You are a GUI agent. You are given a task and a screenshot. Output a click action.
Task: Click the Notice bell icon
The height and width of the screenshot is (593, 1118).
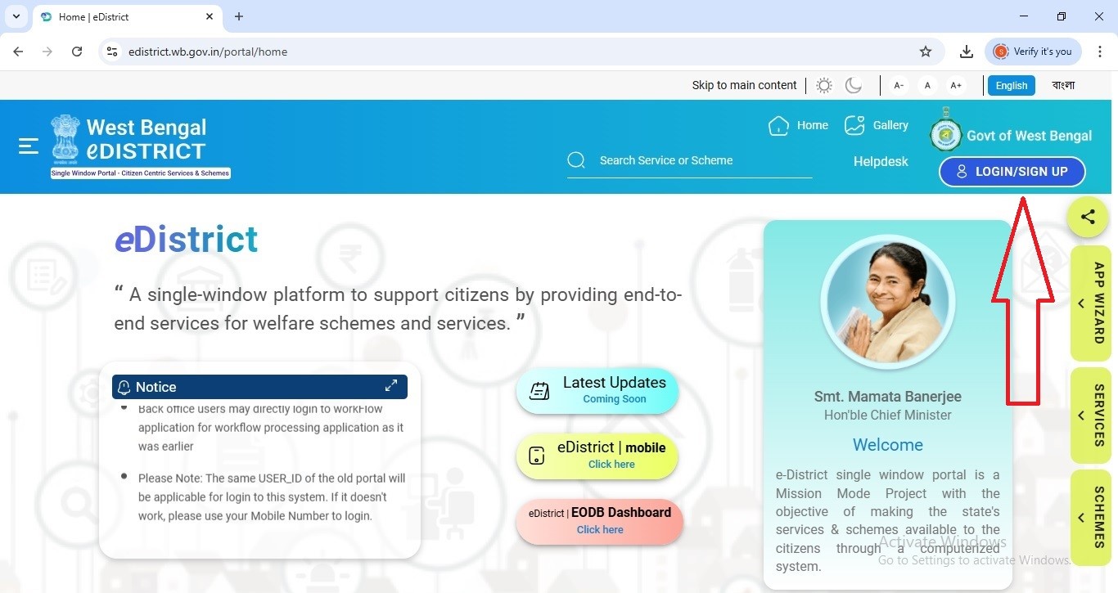point(124,387)
